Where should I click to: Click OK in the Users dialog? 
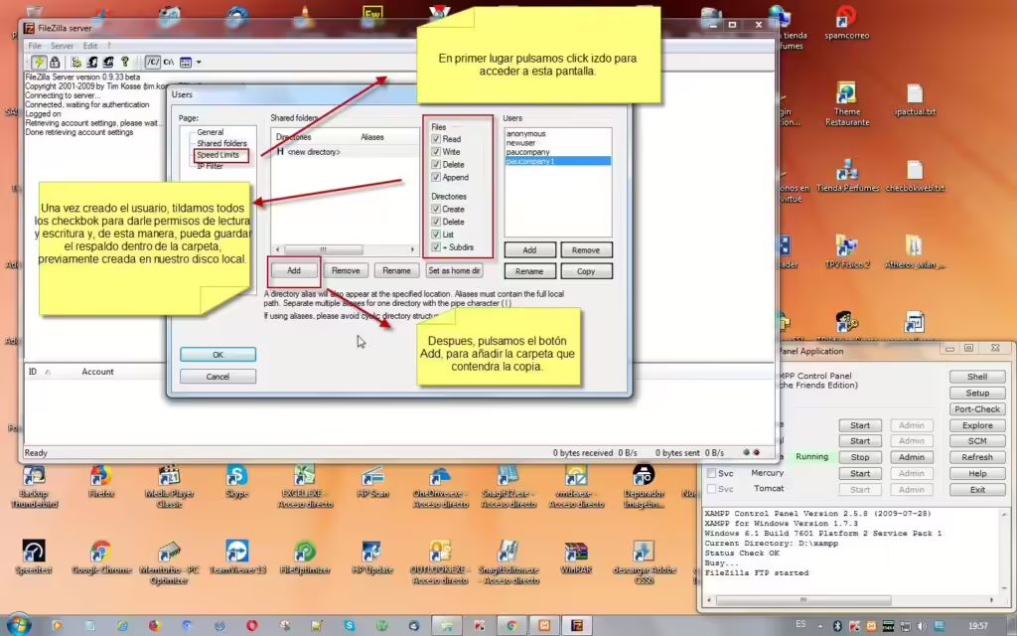pyautogui.click(x=218, y=355)
